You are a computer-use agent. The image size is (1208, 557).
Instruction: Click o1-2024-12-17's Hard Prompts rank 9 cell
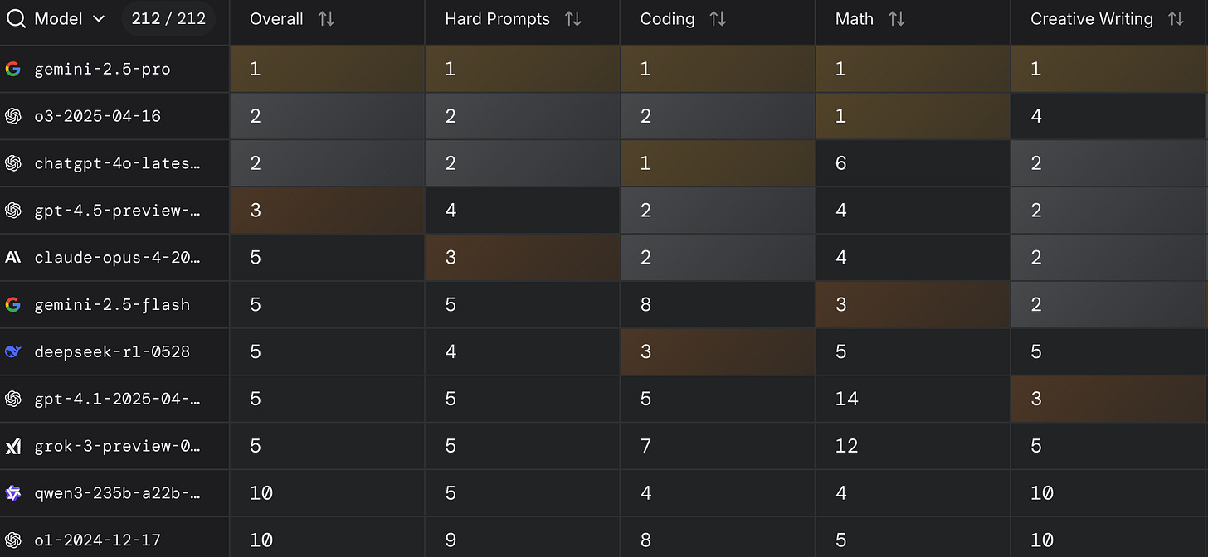[523, 537]
